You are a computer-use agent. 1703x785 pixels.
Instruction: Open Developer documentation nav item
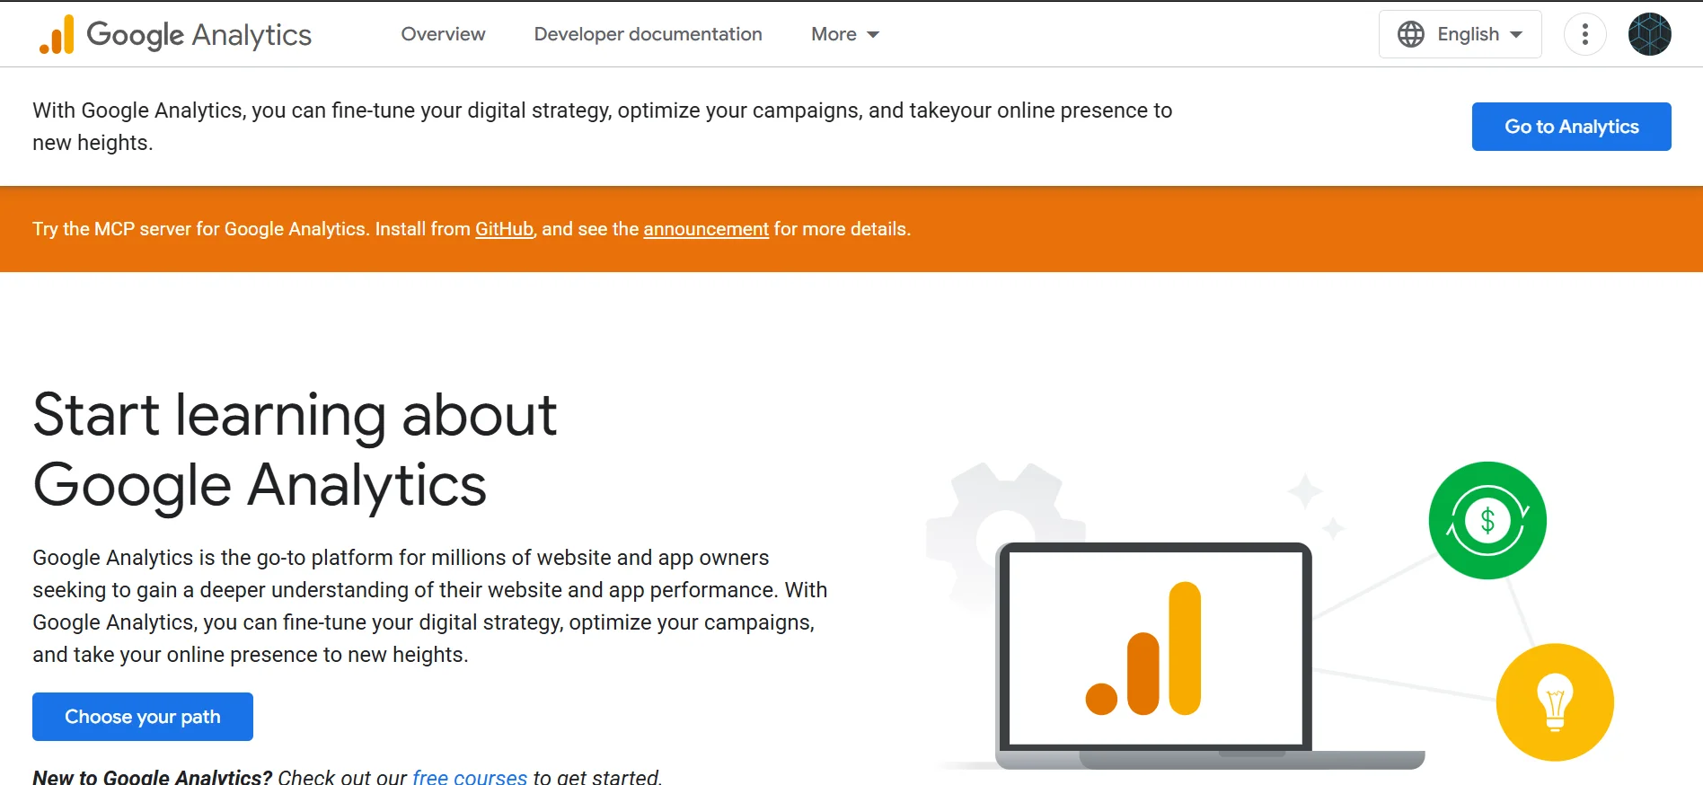pos(648,34)
